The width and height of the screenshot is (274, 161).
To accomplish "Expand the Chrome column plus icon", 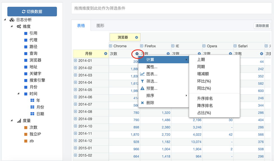I will (x=111, y=46).
